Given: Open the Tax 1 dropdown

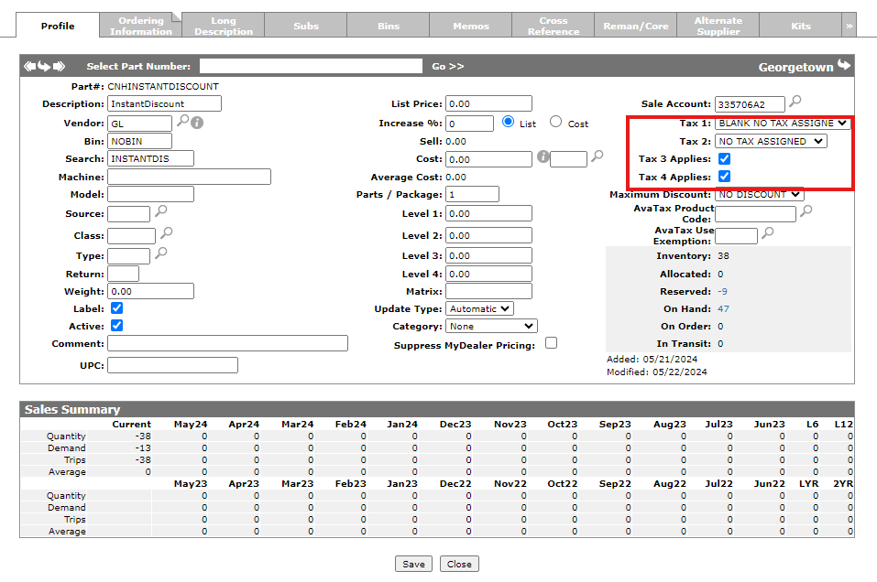Looking at the screenshot, I should (x=782, y=123).
